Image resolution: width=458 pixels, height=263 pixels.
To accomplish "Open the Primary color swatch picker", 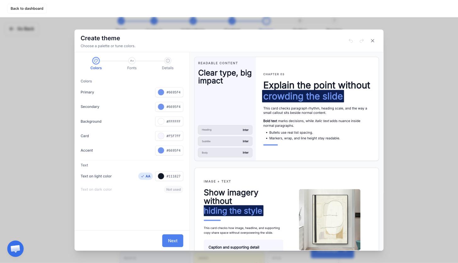I will click(x=161, y=92).
